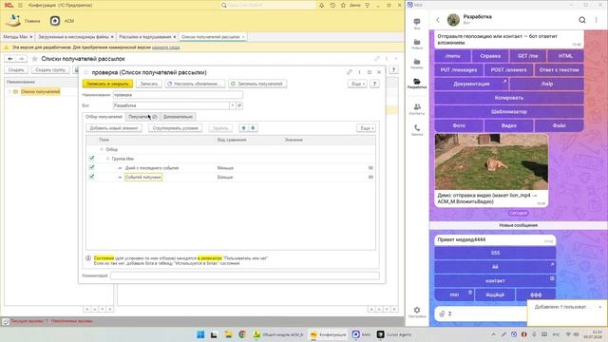Open Еще dropdown in filter toolbar
This screenshot has height=342, width=608.
click(x=366, y=128)
